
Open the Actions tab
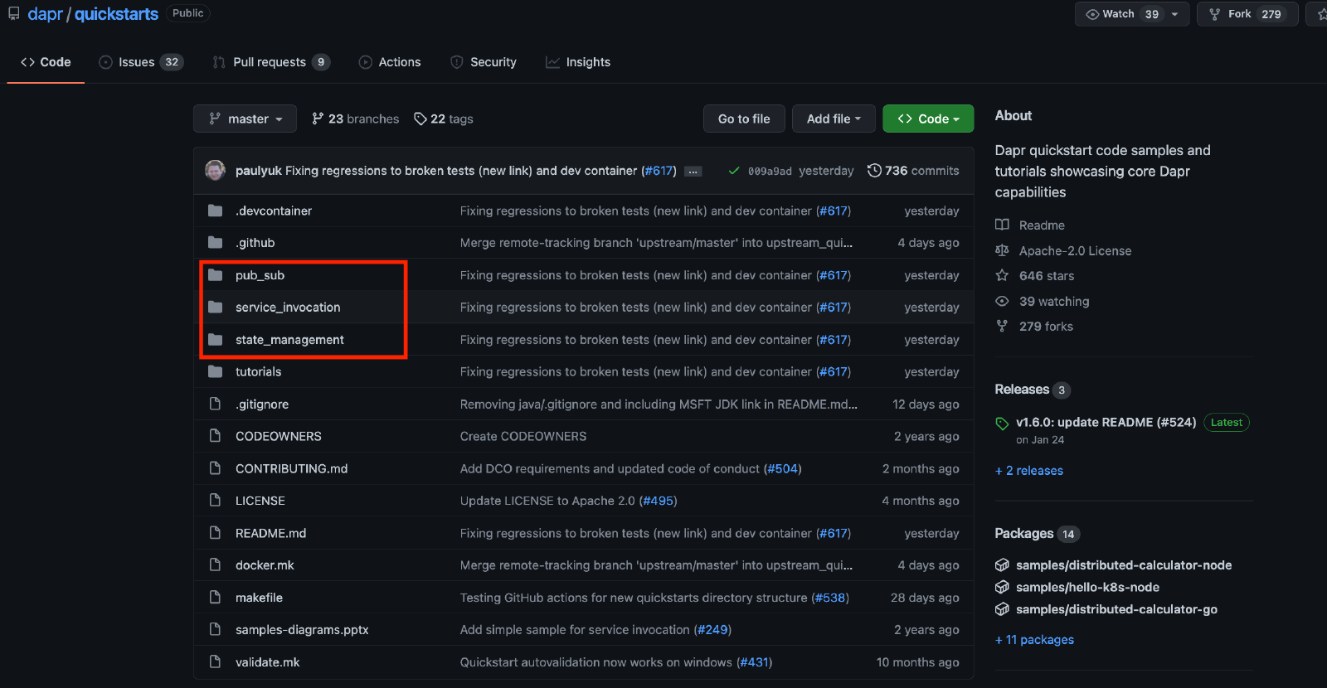click(x=390, y=62)
